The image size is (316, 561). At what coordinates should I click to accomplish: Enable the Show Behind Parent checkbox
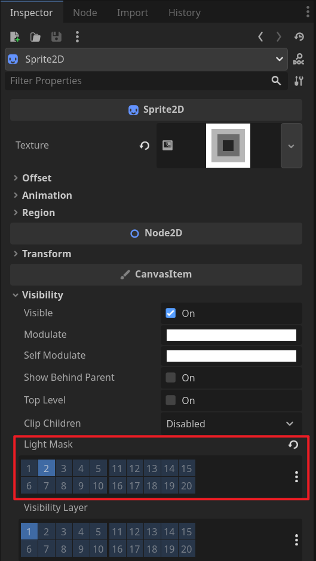[170, 377]
